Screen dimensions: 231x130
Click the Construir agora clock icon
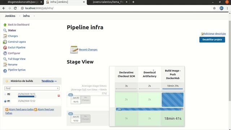(x=5, y=42)
